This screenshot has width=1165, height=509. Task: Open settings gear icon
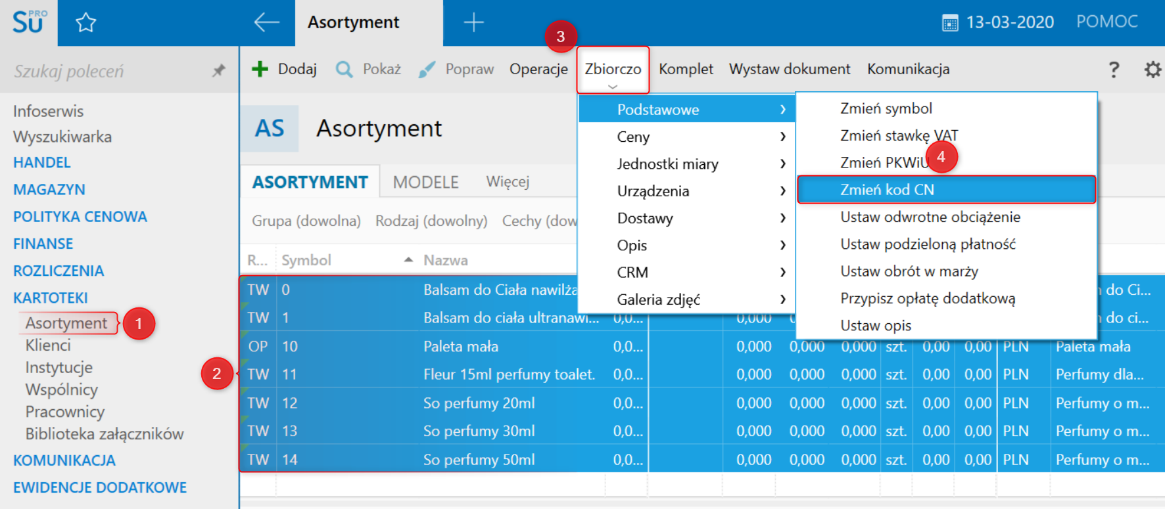(1153, 70)
